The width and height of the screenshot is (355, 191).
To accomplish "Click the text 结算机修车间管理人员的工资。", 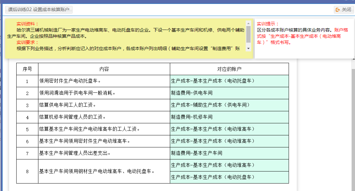I will (x=73, y=117).
